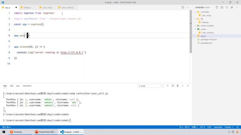Change language mode via JavaScript status item
Viewport: 241px width, 135px height.
[218, 127]
